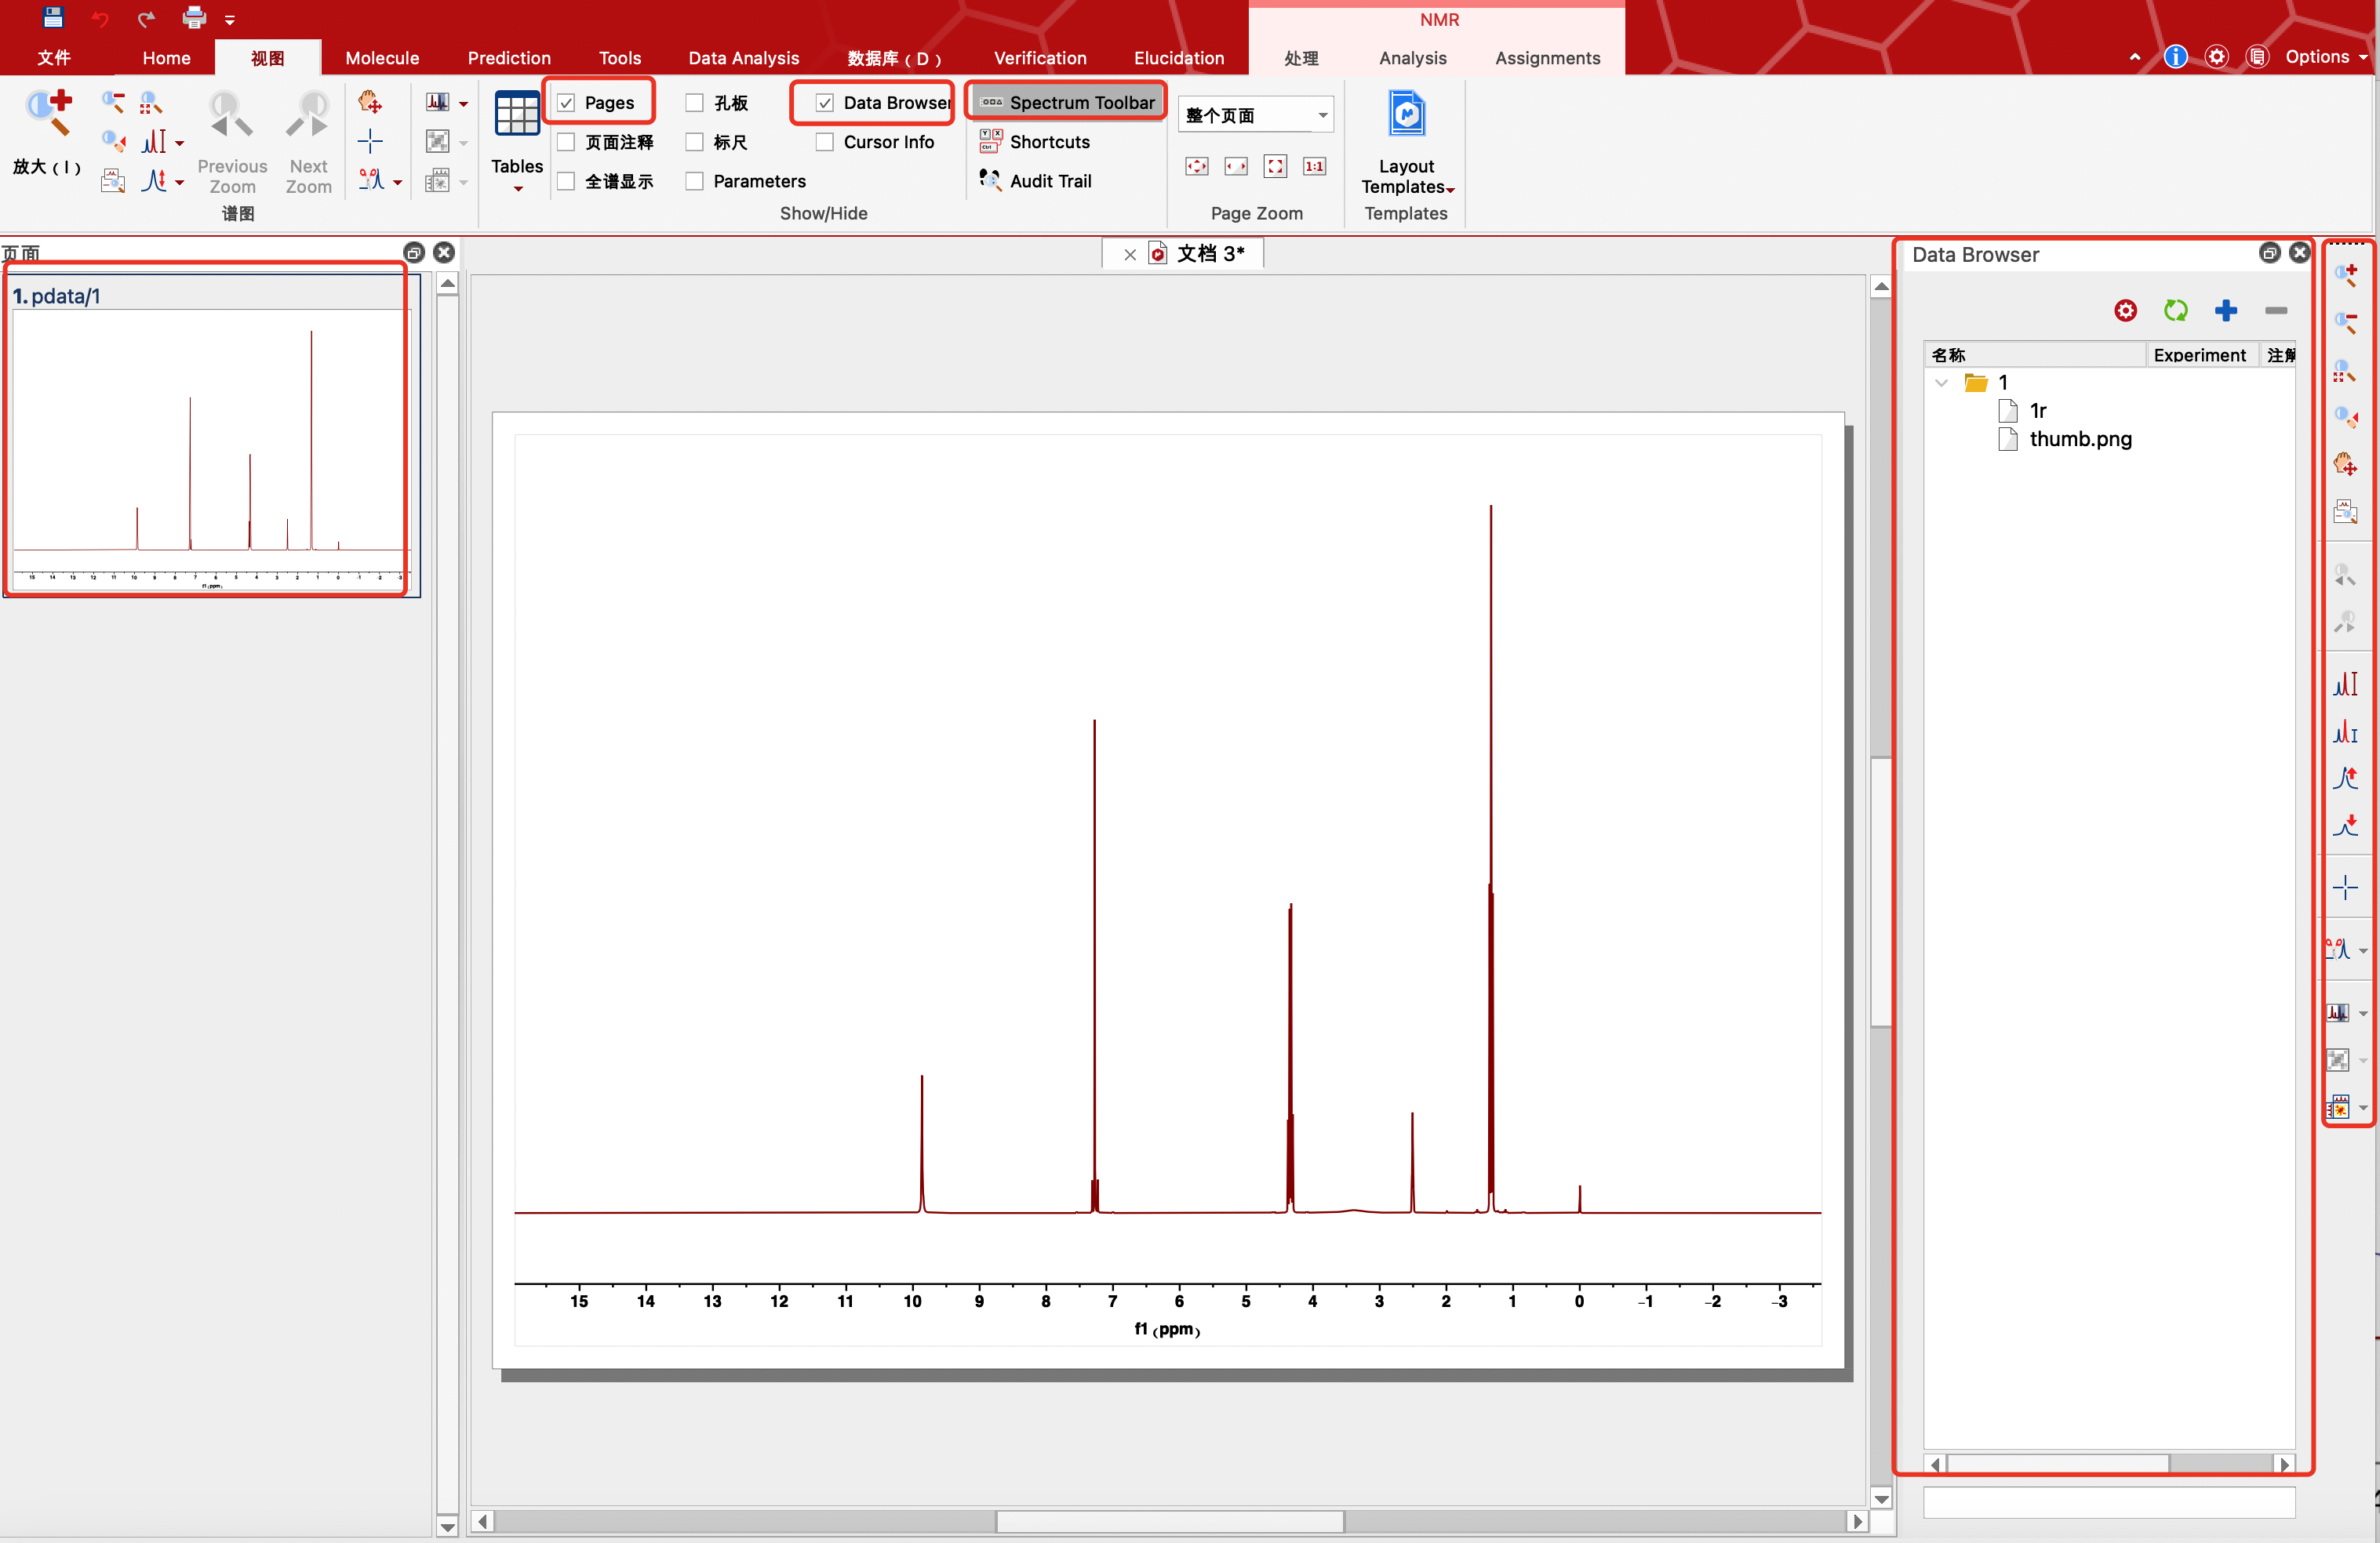
Task: Open Options dropdown at top right
Action: tap(2326, 57)
